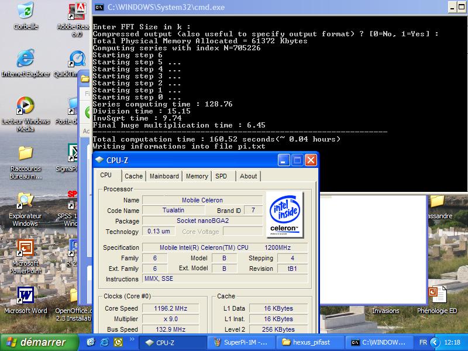Click the Brand ID value 7
The width and height of the screenshot is (468, 351).
(x=253, y=210)
